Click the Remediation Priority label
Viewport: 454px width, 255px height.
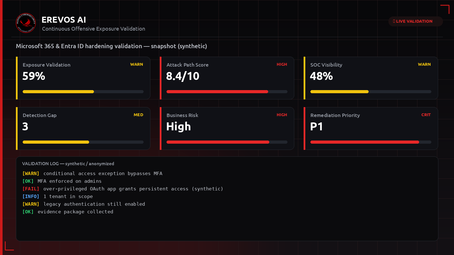(335, 115)
